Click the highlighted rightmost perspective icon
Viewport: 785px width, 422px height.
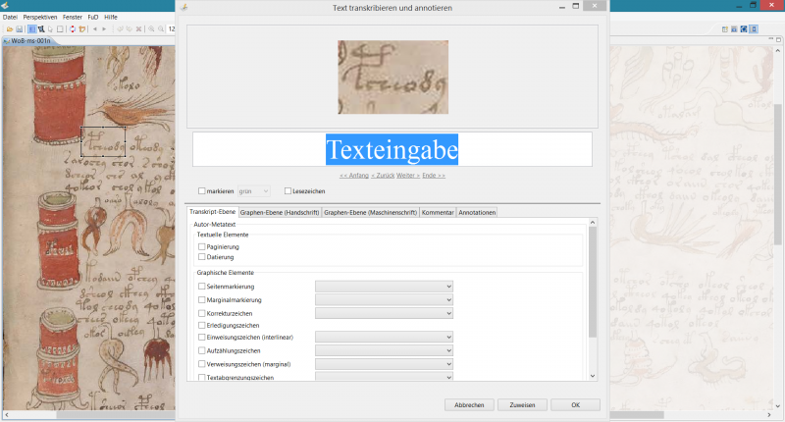pos(754,29)
